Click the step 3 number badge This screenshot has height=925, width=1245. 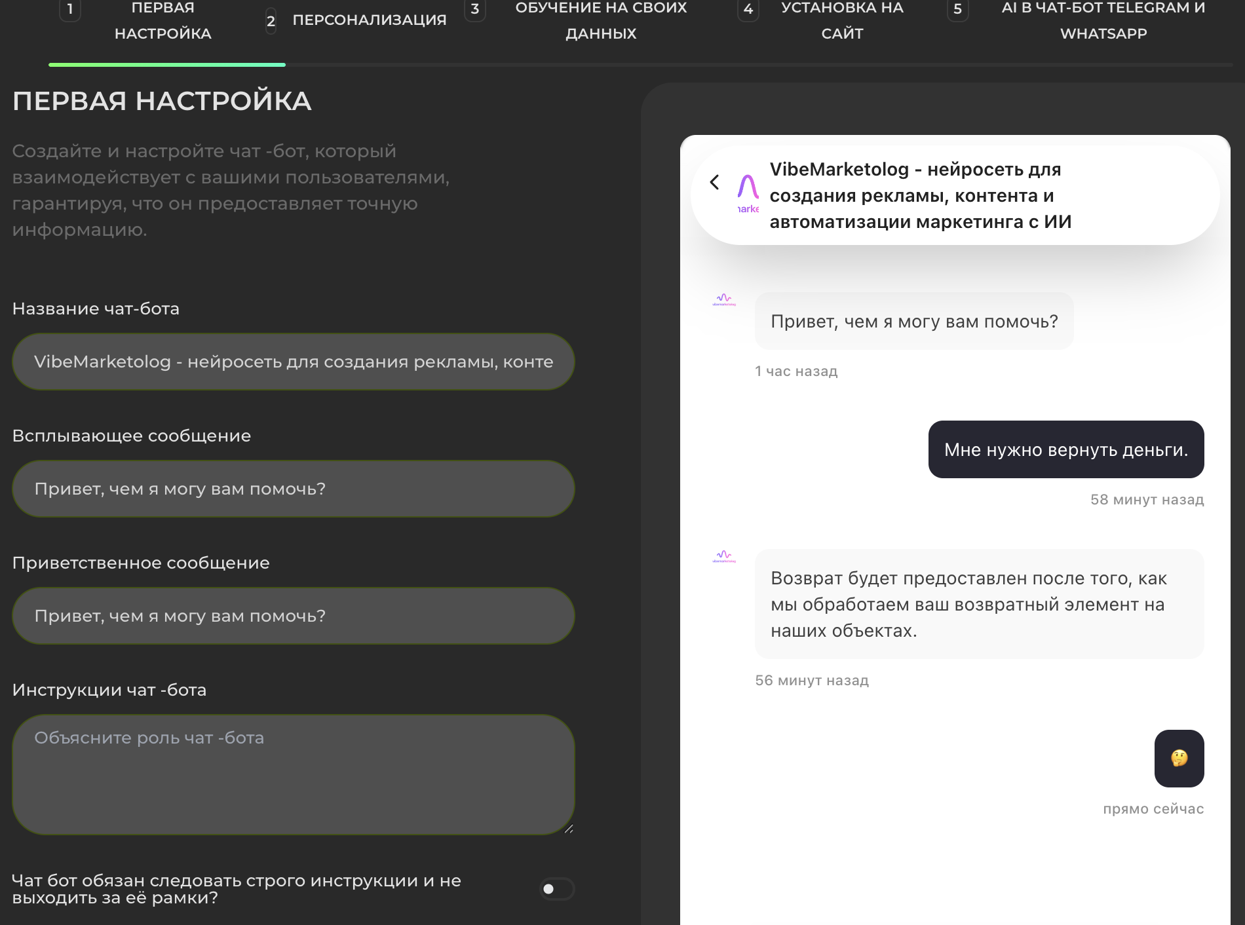(475, 9)
